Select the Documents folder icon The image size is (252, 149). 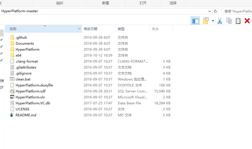[x=12, y=43]
